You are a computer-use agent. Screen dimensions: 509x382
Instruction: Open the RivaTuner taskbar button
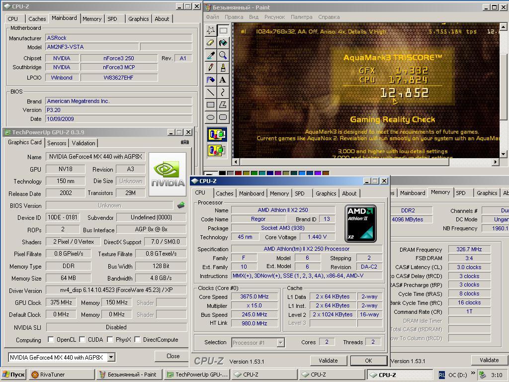coord(62,375)
